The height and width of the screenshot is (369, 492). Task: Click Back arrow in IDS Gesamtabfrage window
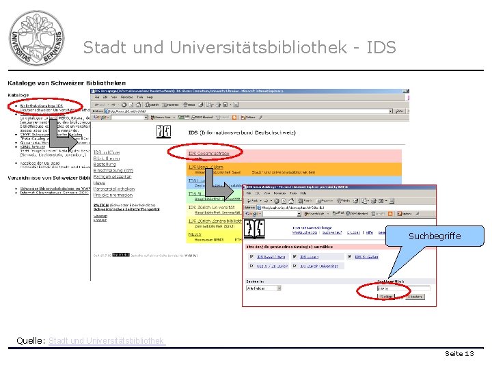pyautogui.click(x=253, y=201)
